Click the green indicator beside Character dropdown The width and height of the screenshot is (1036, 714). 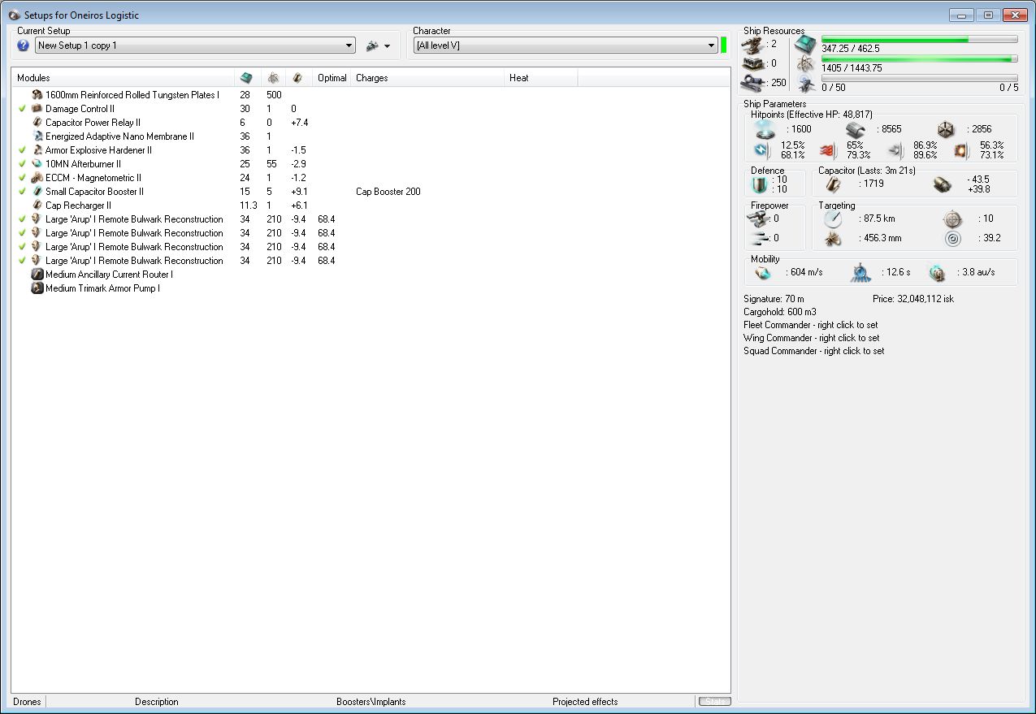723,45
